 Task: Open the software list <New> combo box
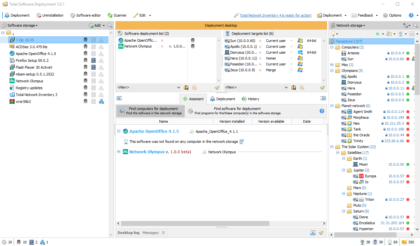[x=149, y=87]
